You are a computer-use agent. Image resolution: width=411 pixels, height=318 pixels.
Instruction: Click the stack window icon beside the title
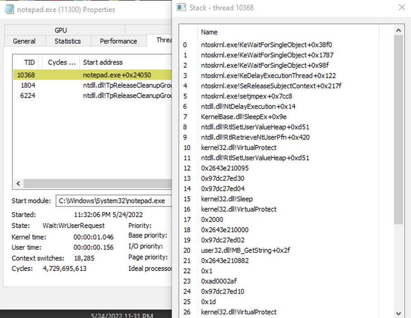pos(182,7)
